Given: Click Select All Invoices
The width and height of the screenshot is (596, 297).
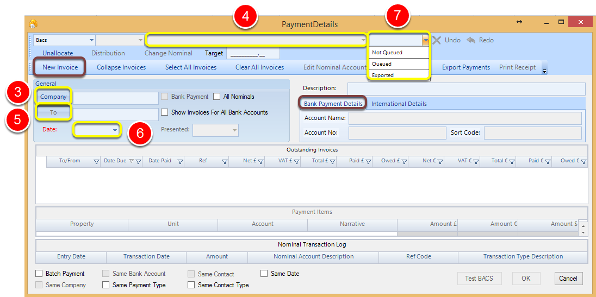Looking at the screenshot, I should (191, 67).
